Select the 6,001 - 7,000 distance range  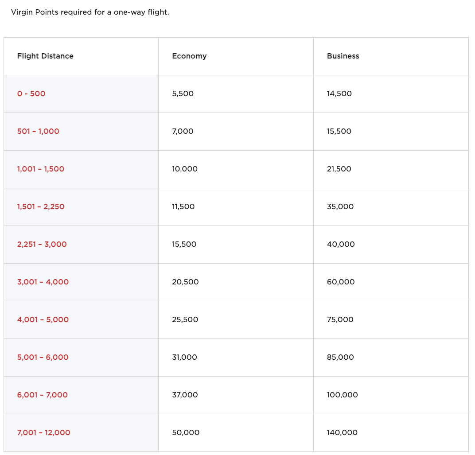(x=43, y=395)
